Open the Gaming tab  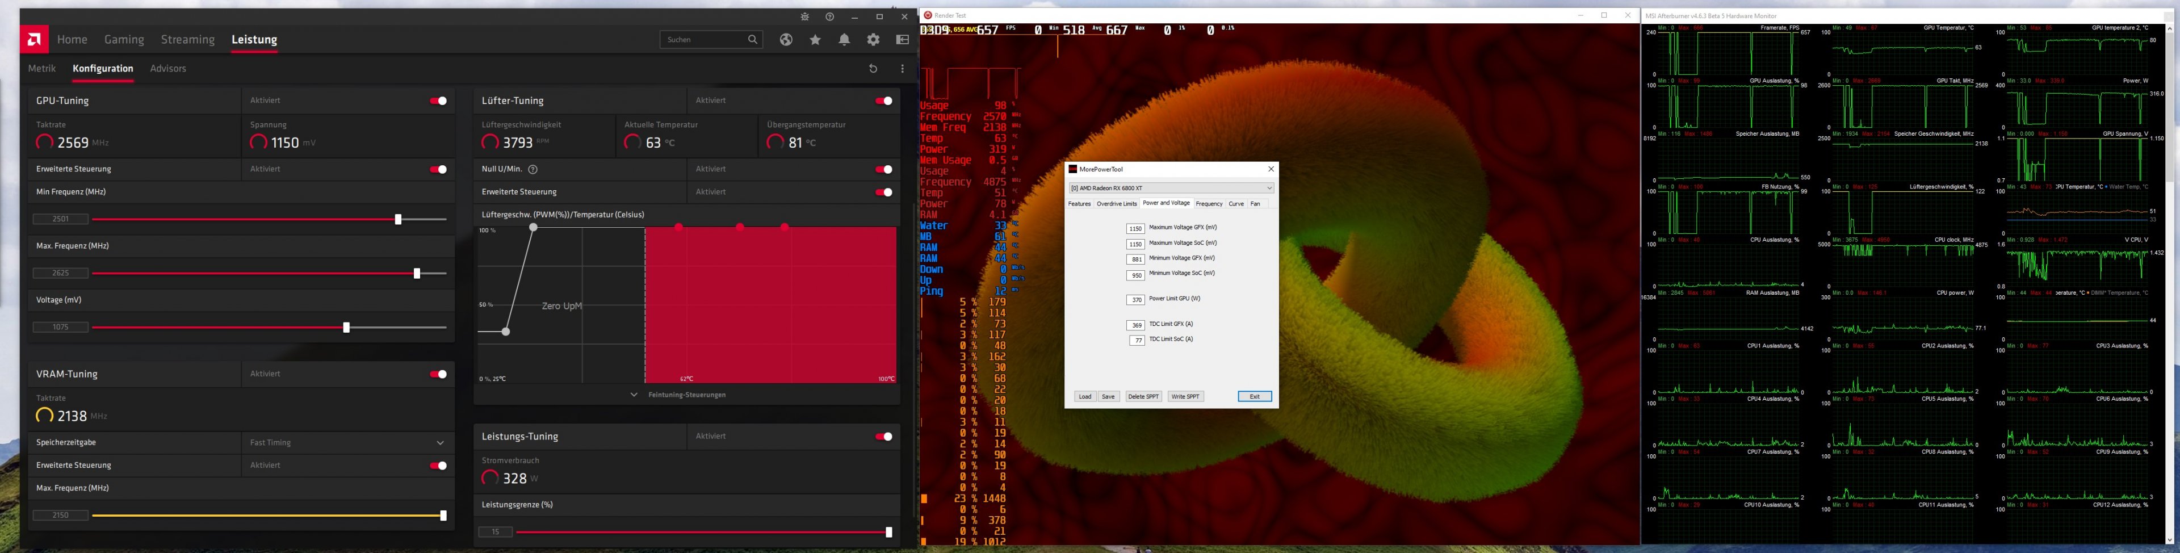(124, 40)
